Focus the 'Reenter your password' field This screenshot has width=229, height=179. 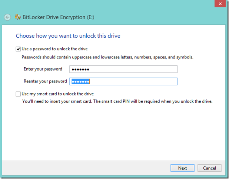(x=123, y=81)
